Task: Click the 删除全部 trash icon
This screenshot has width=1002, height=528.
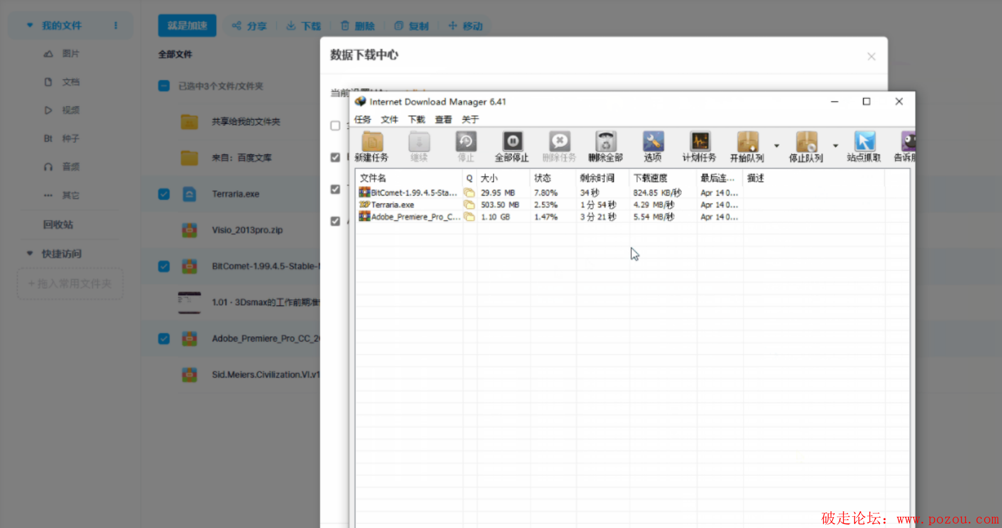Action: [606, 142]
